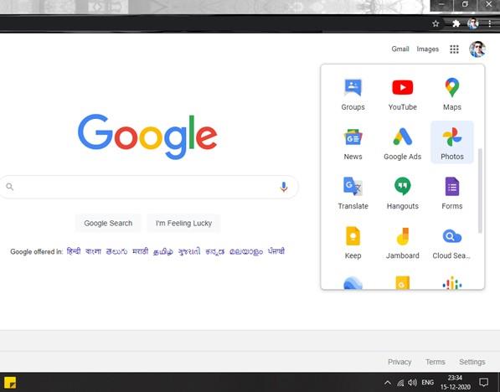This screenshot has width=500, height=392.
Task: Switch Google to Tamil language link
Action: (x=163, y=251)
